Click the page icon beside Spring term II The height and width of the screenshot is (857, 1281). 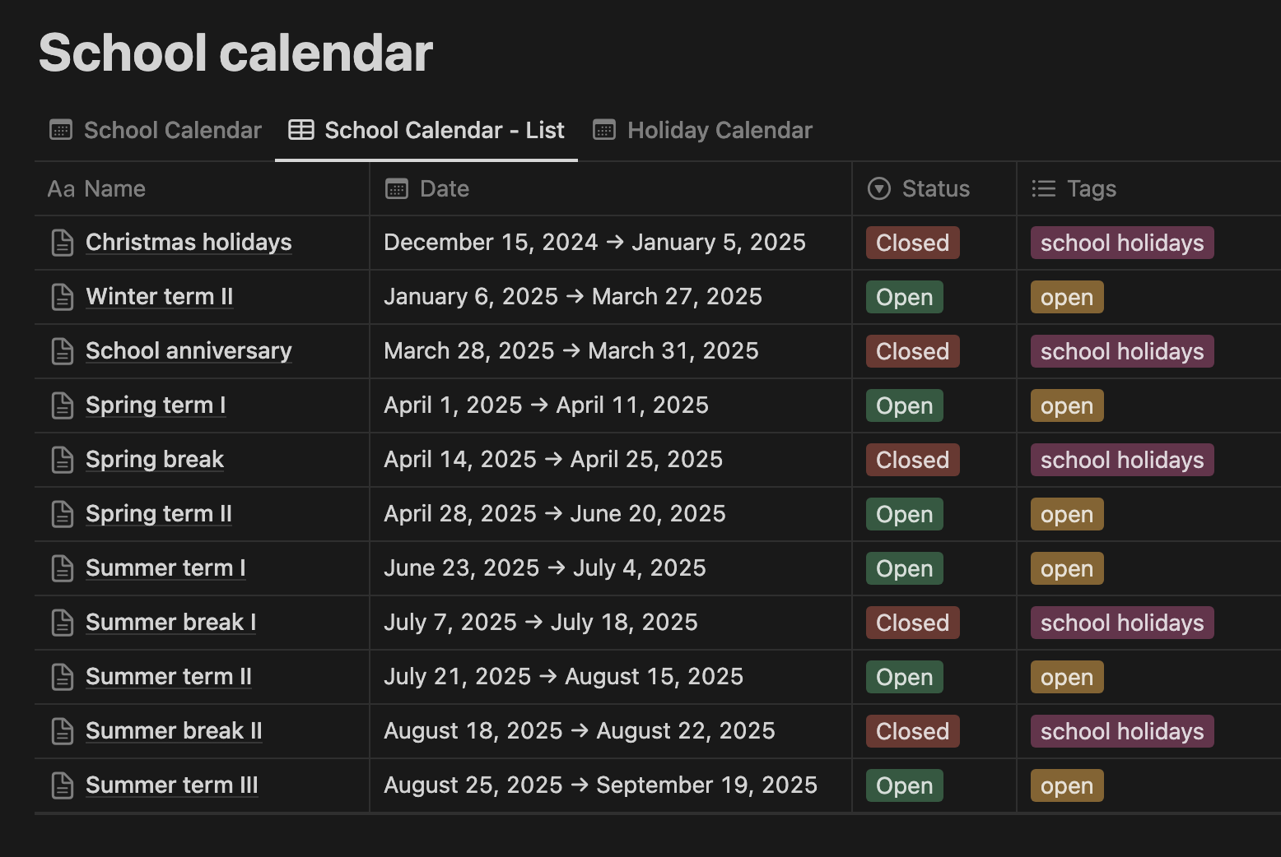[x=63, y=514]
